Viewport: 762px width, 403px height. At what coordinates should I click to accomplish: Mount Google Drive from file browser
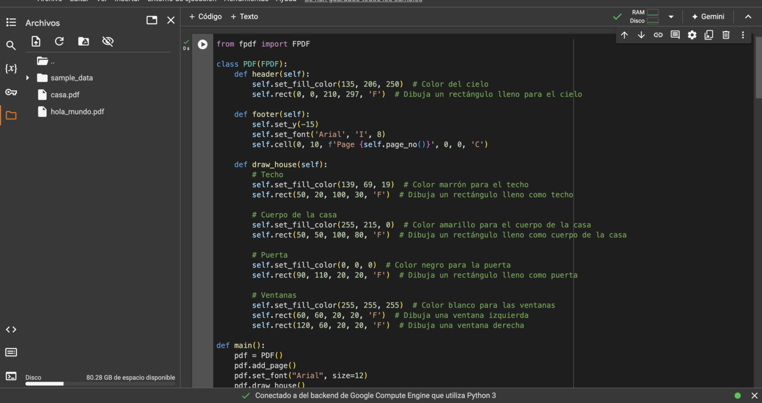83,41
